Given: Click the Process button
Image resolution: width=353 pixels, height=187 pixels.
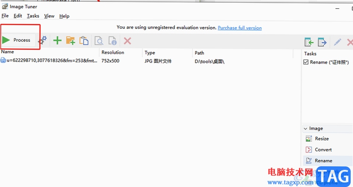Looking at the screenshot, I should point(19,40).
